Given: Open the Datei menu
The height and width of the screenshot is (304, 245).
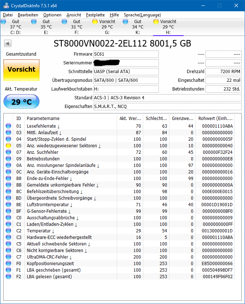Looking at the screenshot, I should tap(8, 15).
